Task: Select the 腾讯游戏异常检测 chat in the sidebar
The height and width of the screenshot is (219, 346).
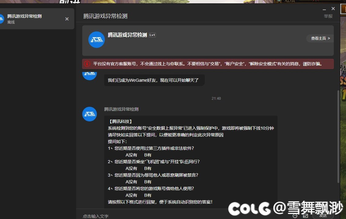Action: point(37,19)
